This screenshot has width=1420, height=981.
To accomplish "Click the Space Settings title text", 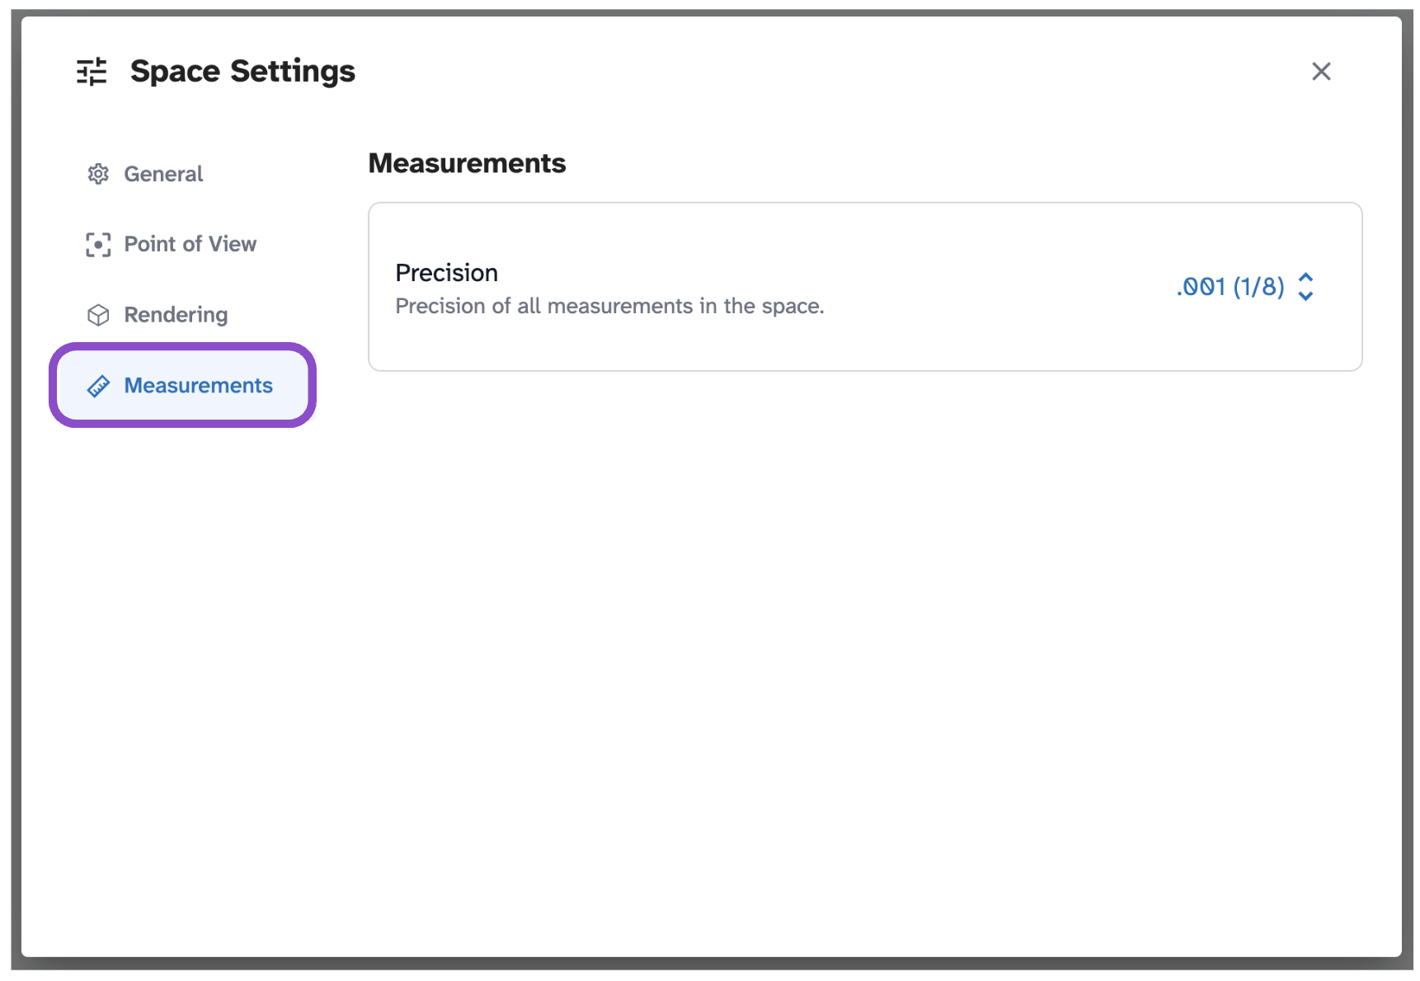I will coord(242,72).
